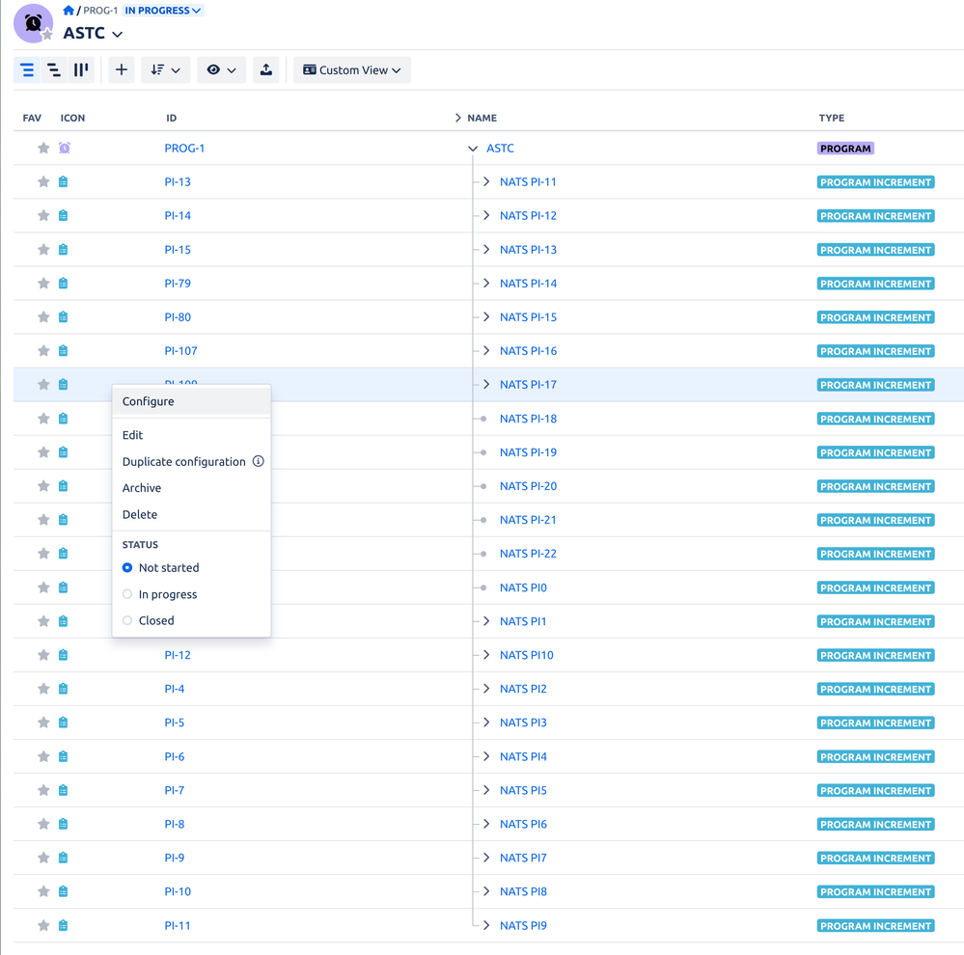Favorite the NATS PI-17 row star

coord(43,385)
